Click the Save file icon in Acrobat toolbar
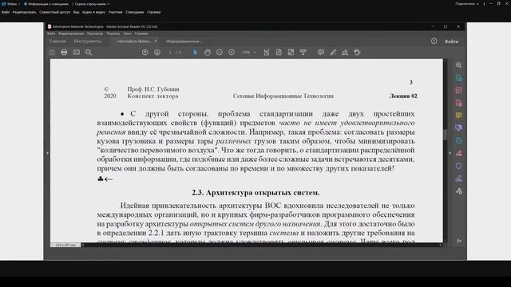The width and height of the screenshot is (511, 287). point(52,53)
